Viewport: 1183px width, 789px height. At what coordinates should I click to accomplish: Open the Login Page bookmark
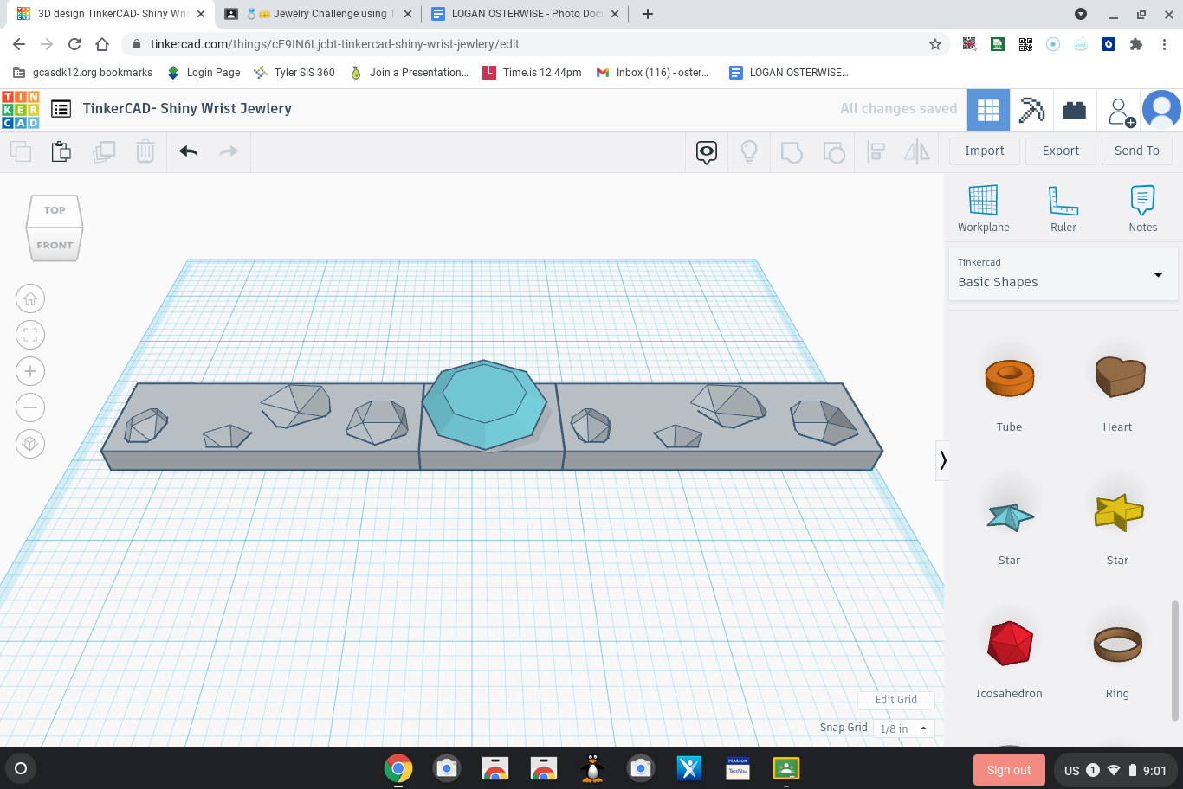pos(204,73)
